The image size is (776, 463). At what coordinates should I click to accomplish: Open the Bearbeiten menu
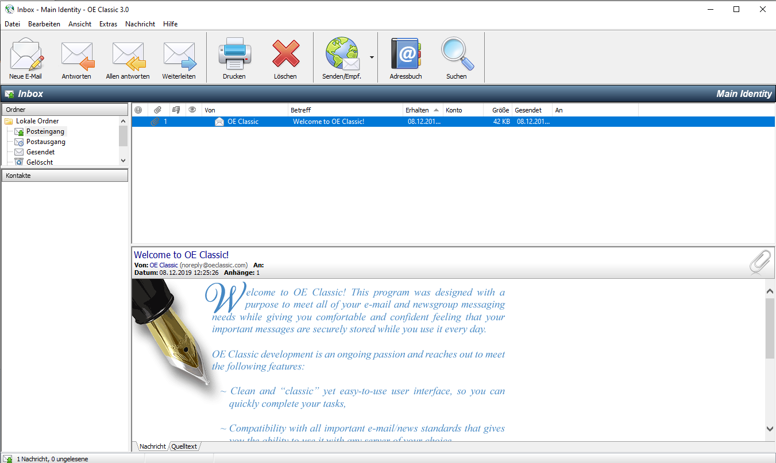44,24
